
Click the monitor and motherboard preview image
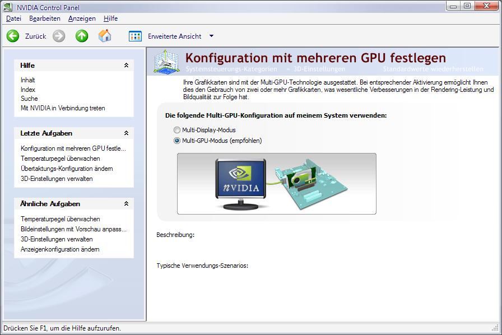pyautogui.click(x=277, y=184)
